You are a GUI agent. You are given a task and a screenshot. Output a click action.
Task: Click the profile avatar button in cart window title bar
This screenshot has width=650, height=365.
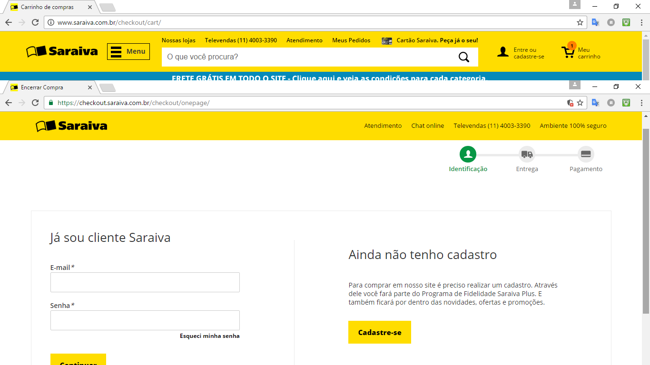pos(575,4)
